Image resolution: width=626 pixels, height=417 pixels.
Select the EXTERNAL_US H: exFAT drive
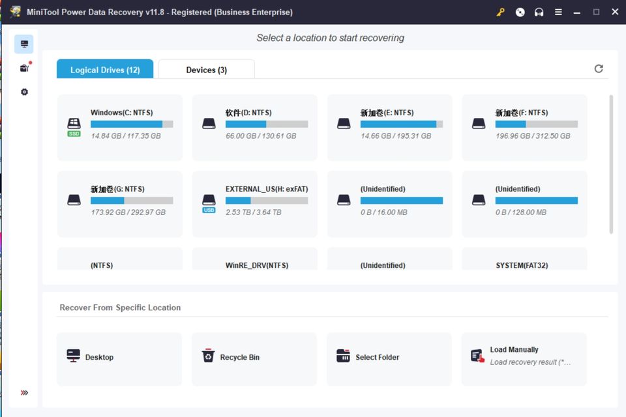pyautogui.click(x=254, y=204)
